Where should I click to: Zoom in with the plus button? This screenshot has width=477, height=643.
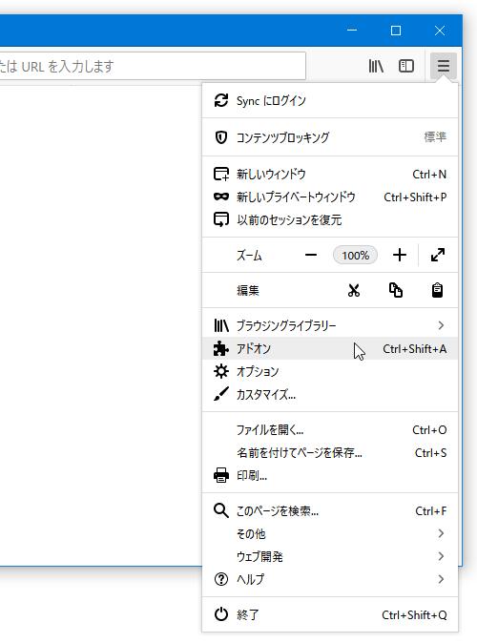[x=400, y=255]
